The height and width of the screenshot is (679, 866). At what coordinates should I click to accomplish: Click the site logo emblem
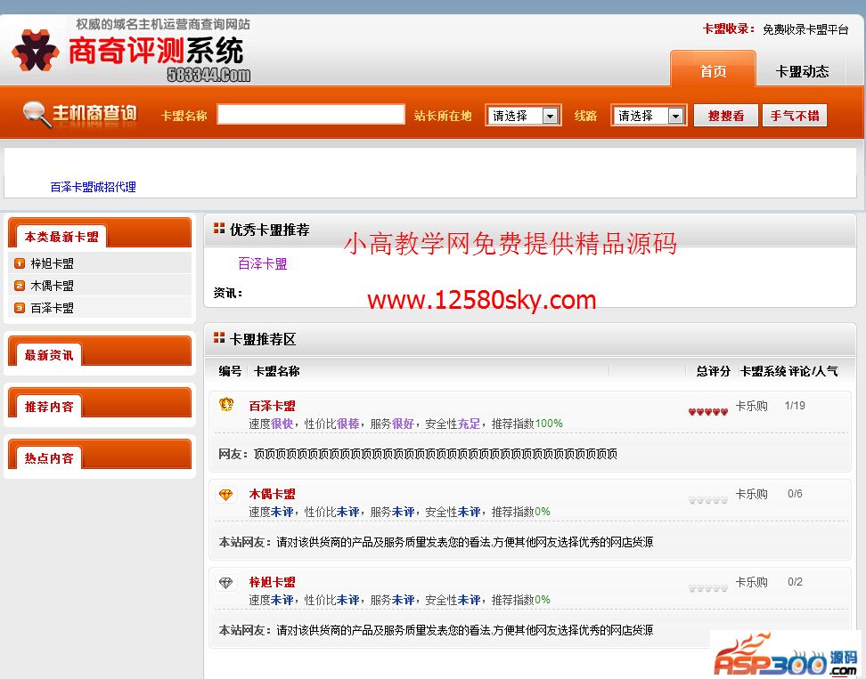(x=36, y=51)
